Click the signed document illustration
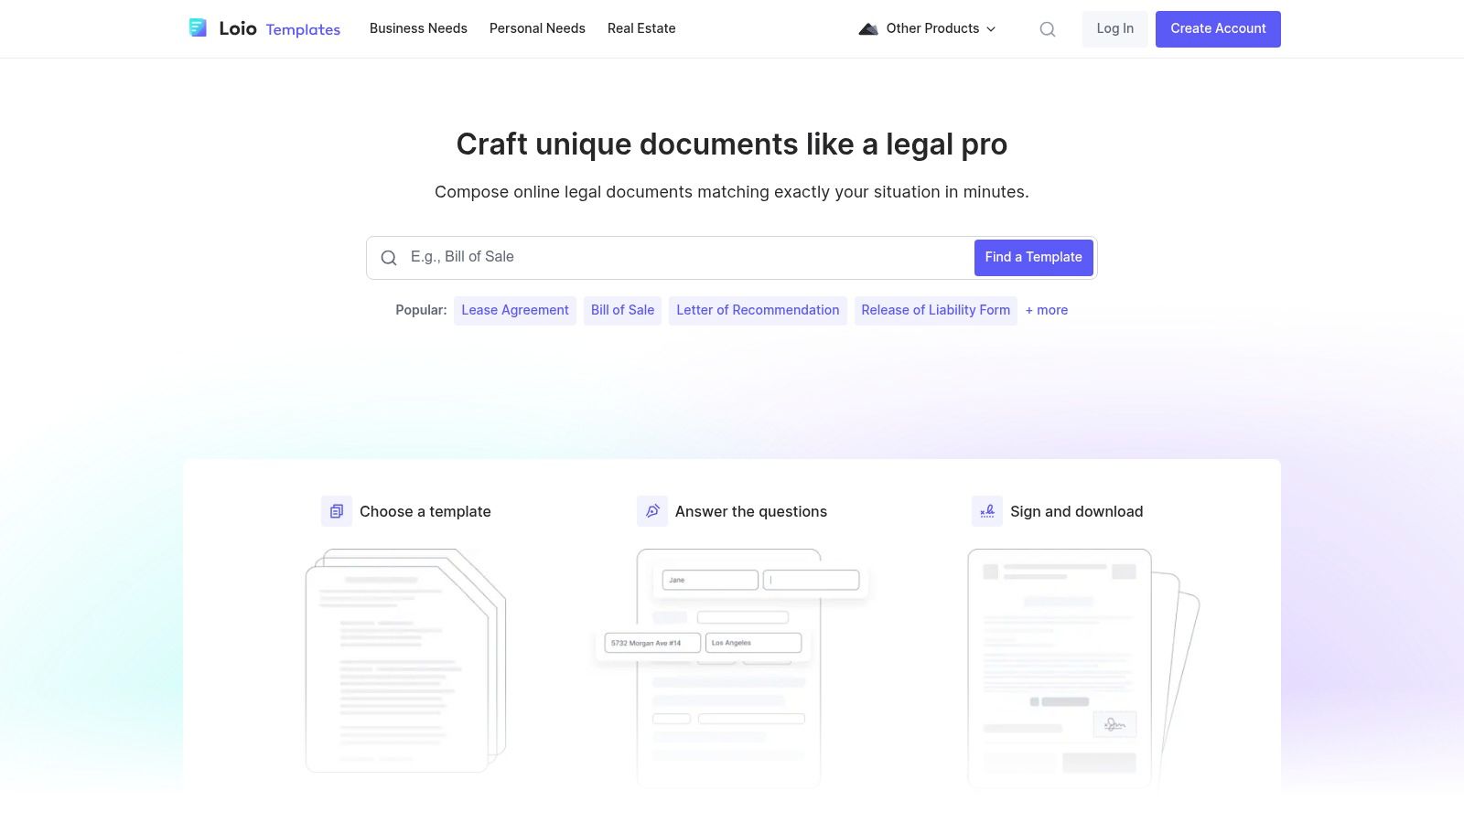This screenshot has height=823, width=1464. click(x=1083, y=668)
